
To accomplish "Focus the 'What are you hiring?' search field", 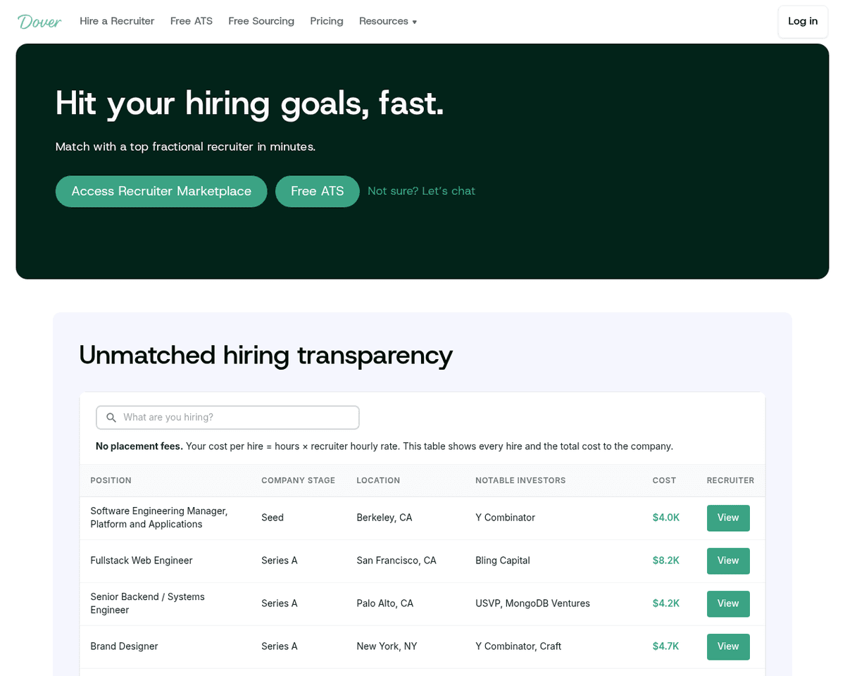I will pyautogui.click(x=236, y=418).
